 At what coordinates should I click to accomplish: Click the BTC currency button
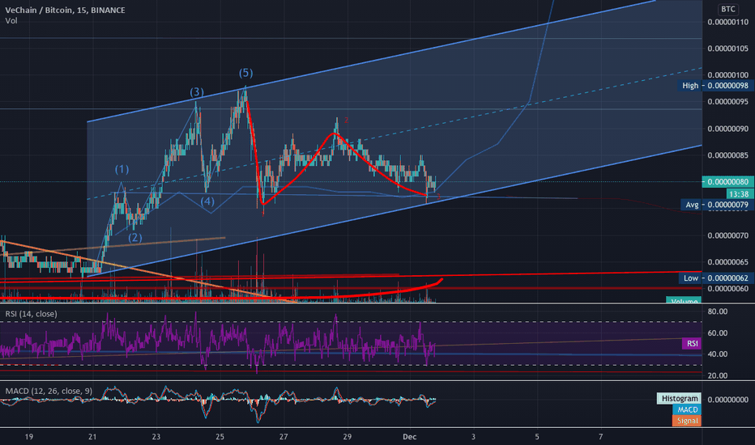coord(727,9)
